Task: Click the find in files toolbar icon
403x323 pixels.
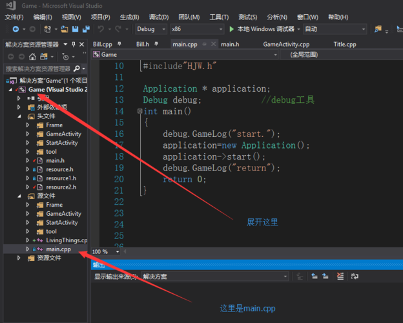Action: click(x=378, y=29)
